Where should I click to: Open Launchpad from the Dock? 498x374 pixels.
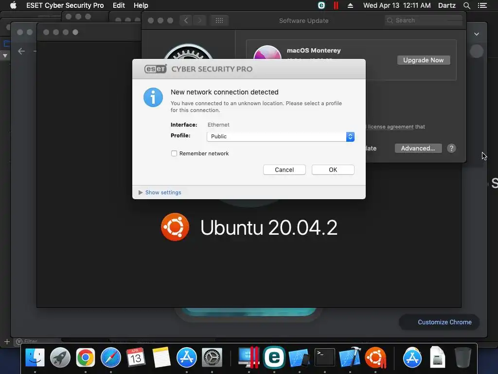[60, 357]
